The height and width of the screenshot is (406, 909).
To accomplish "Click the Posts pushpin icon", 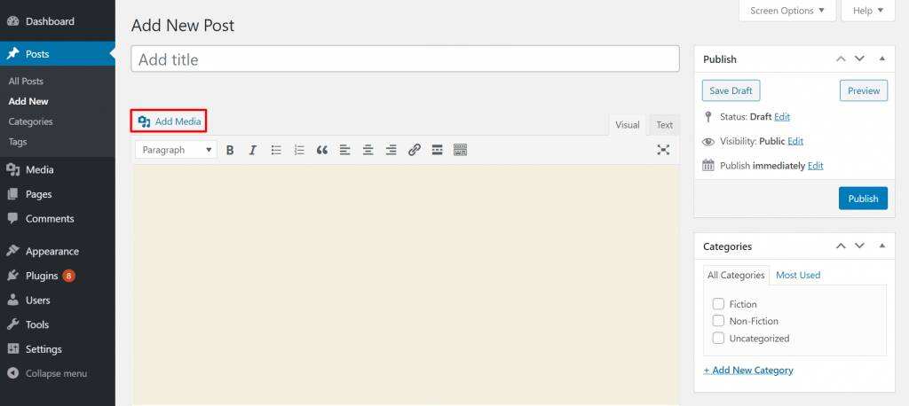I will [x=12, y=54].
